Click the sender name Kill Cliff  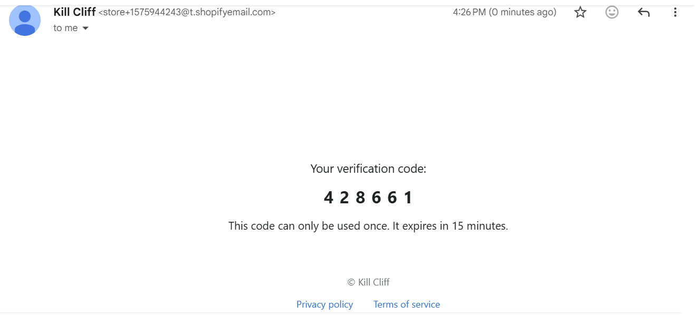[74, 12]
